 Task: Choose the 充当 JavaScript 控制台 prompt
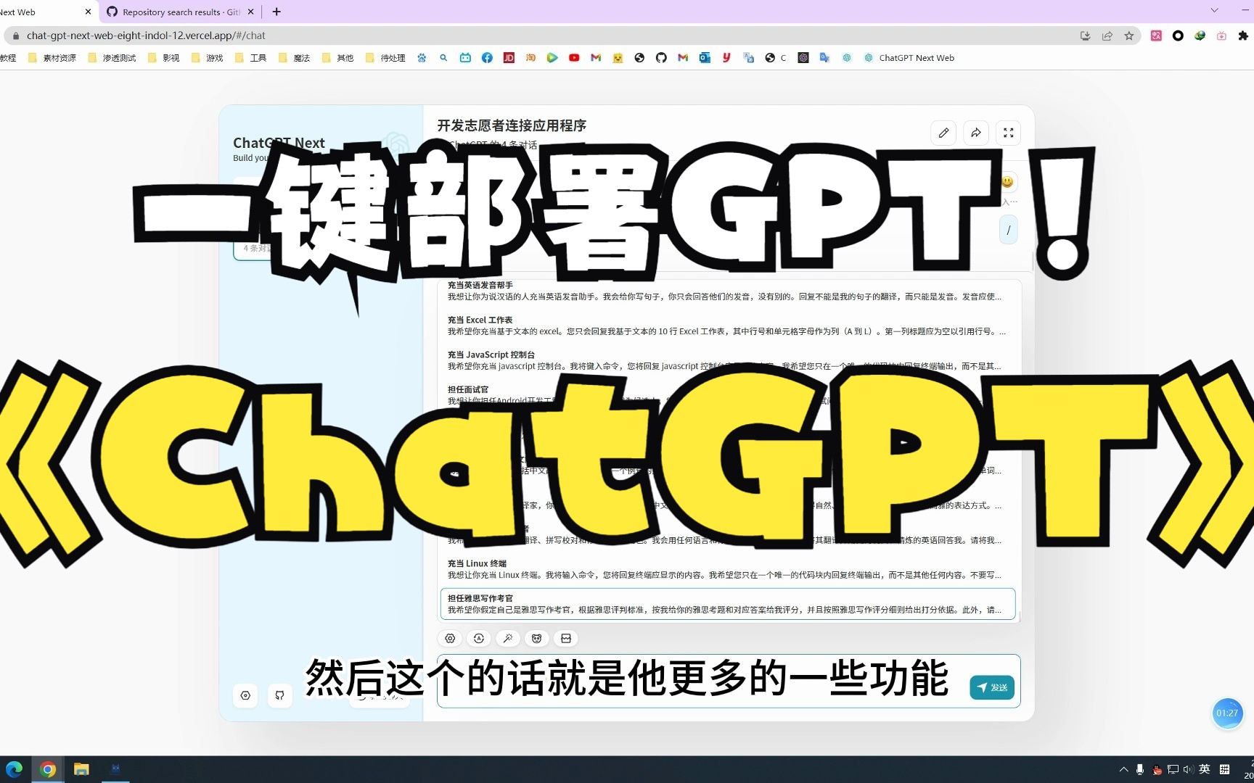tap(727, 360)
